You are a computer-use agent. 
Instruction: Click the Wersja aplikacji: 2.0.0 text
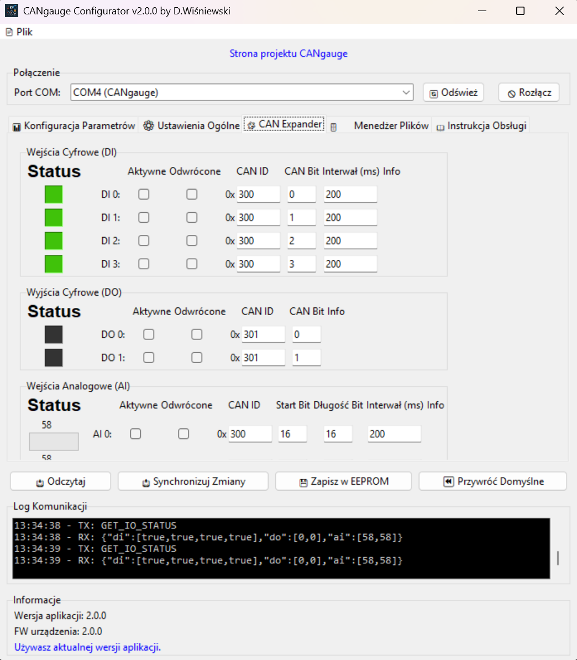[x=60, y=616]
